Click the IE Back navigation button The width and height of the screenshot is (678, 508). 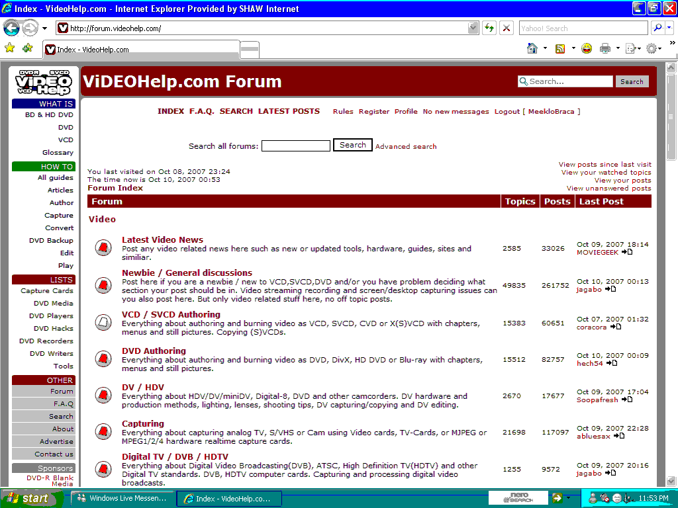11,28
